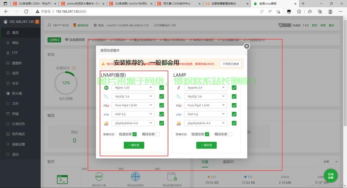Tick the LNMP 编译安装 checkbox
The width and height of the screenshot is (347, 188).
click(x=157, y=134)
